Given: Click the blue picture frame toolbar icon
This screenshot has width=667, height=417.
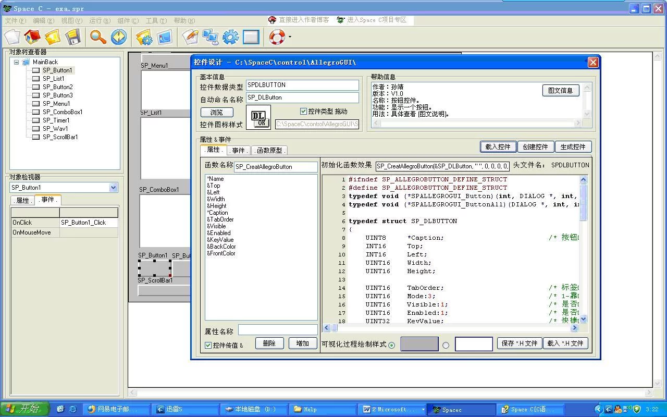Looking at the screenshot, I should (x=165, y=37).
